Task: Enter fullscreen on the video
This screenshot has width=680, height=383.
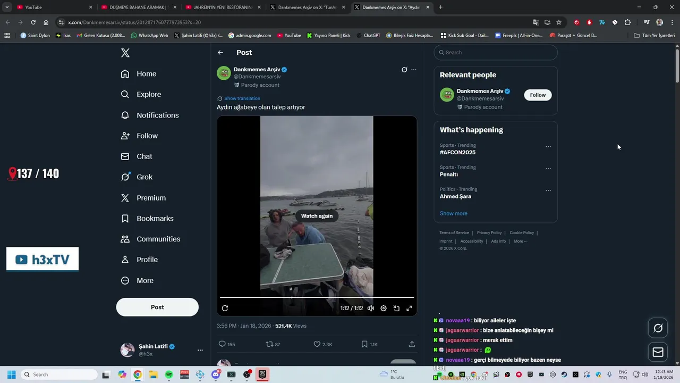Action: pos(409,308)
